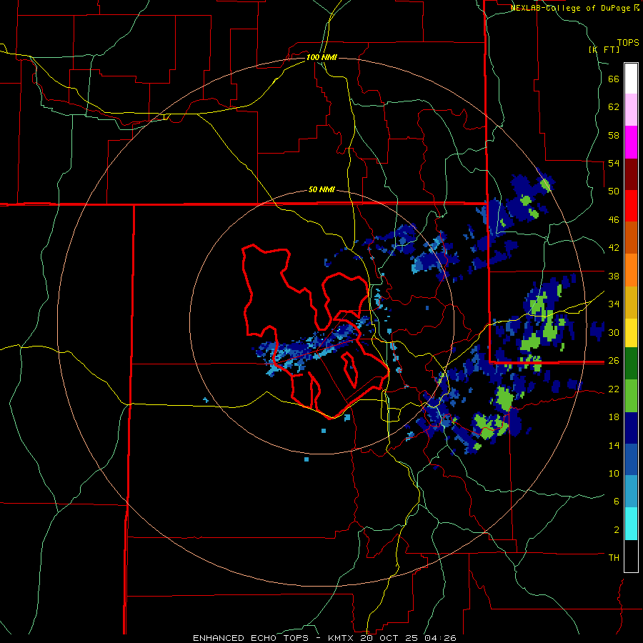Click the '04:26' timestamp in the caption
This screenshot has height=643, width=643.
[440, 638]
